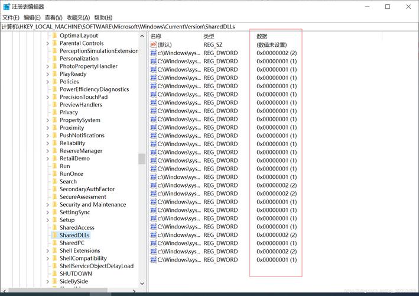
Task: Expand the Setup key
Action: tap(47, 220)
